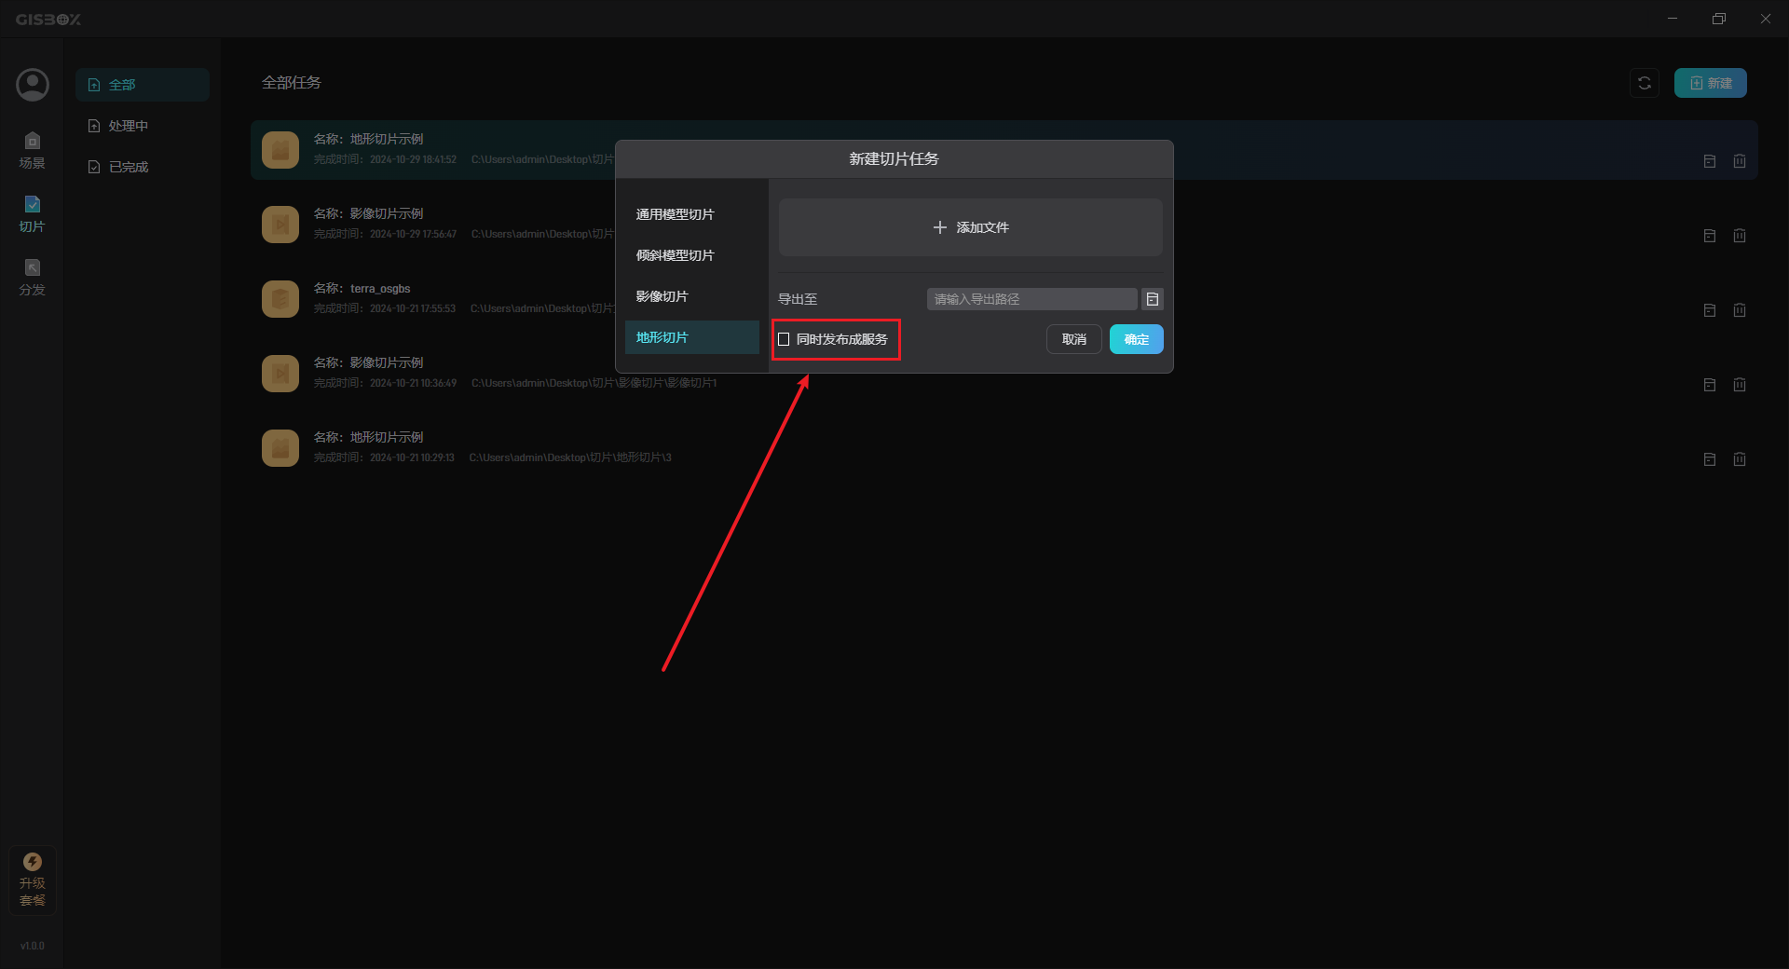Delete 地形切片示例 task from 2024-10-21
1789x969 pixels.
[1740, 459]
